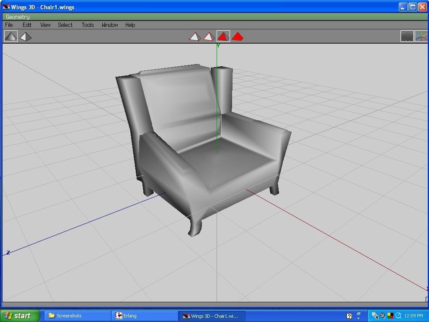The height and width of the screenshot is (322, 429).
Task: Open the Tools menu
Action: [x=88, y=25]
